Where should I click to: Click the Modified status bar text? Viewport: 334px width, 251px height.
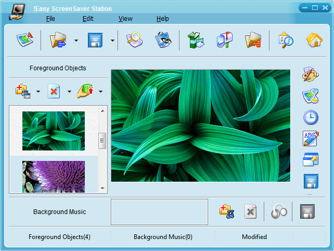(x=254, y=237)
